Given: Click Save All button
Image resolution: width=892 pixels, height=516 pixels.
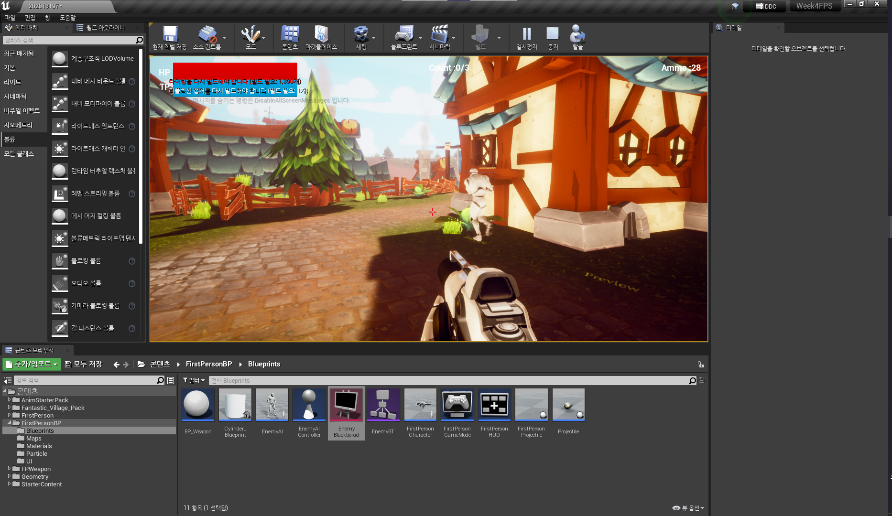Looking at the screenshot, I should tap(83, 364).
